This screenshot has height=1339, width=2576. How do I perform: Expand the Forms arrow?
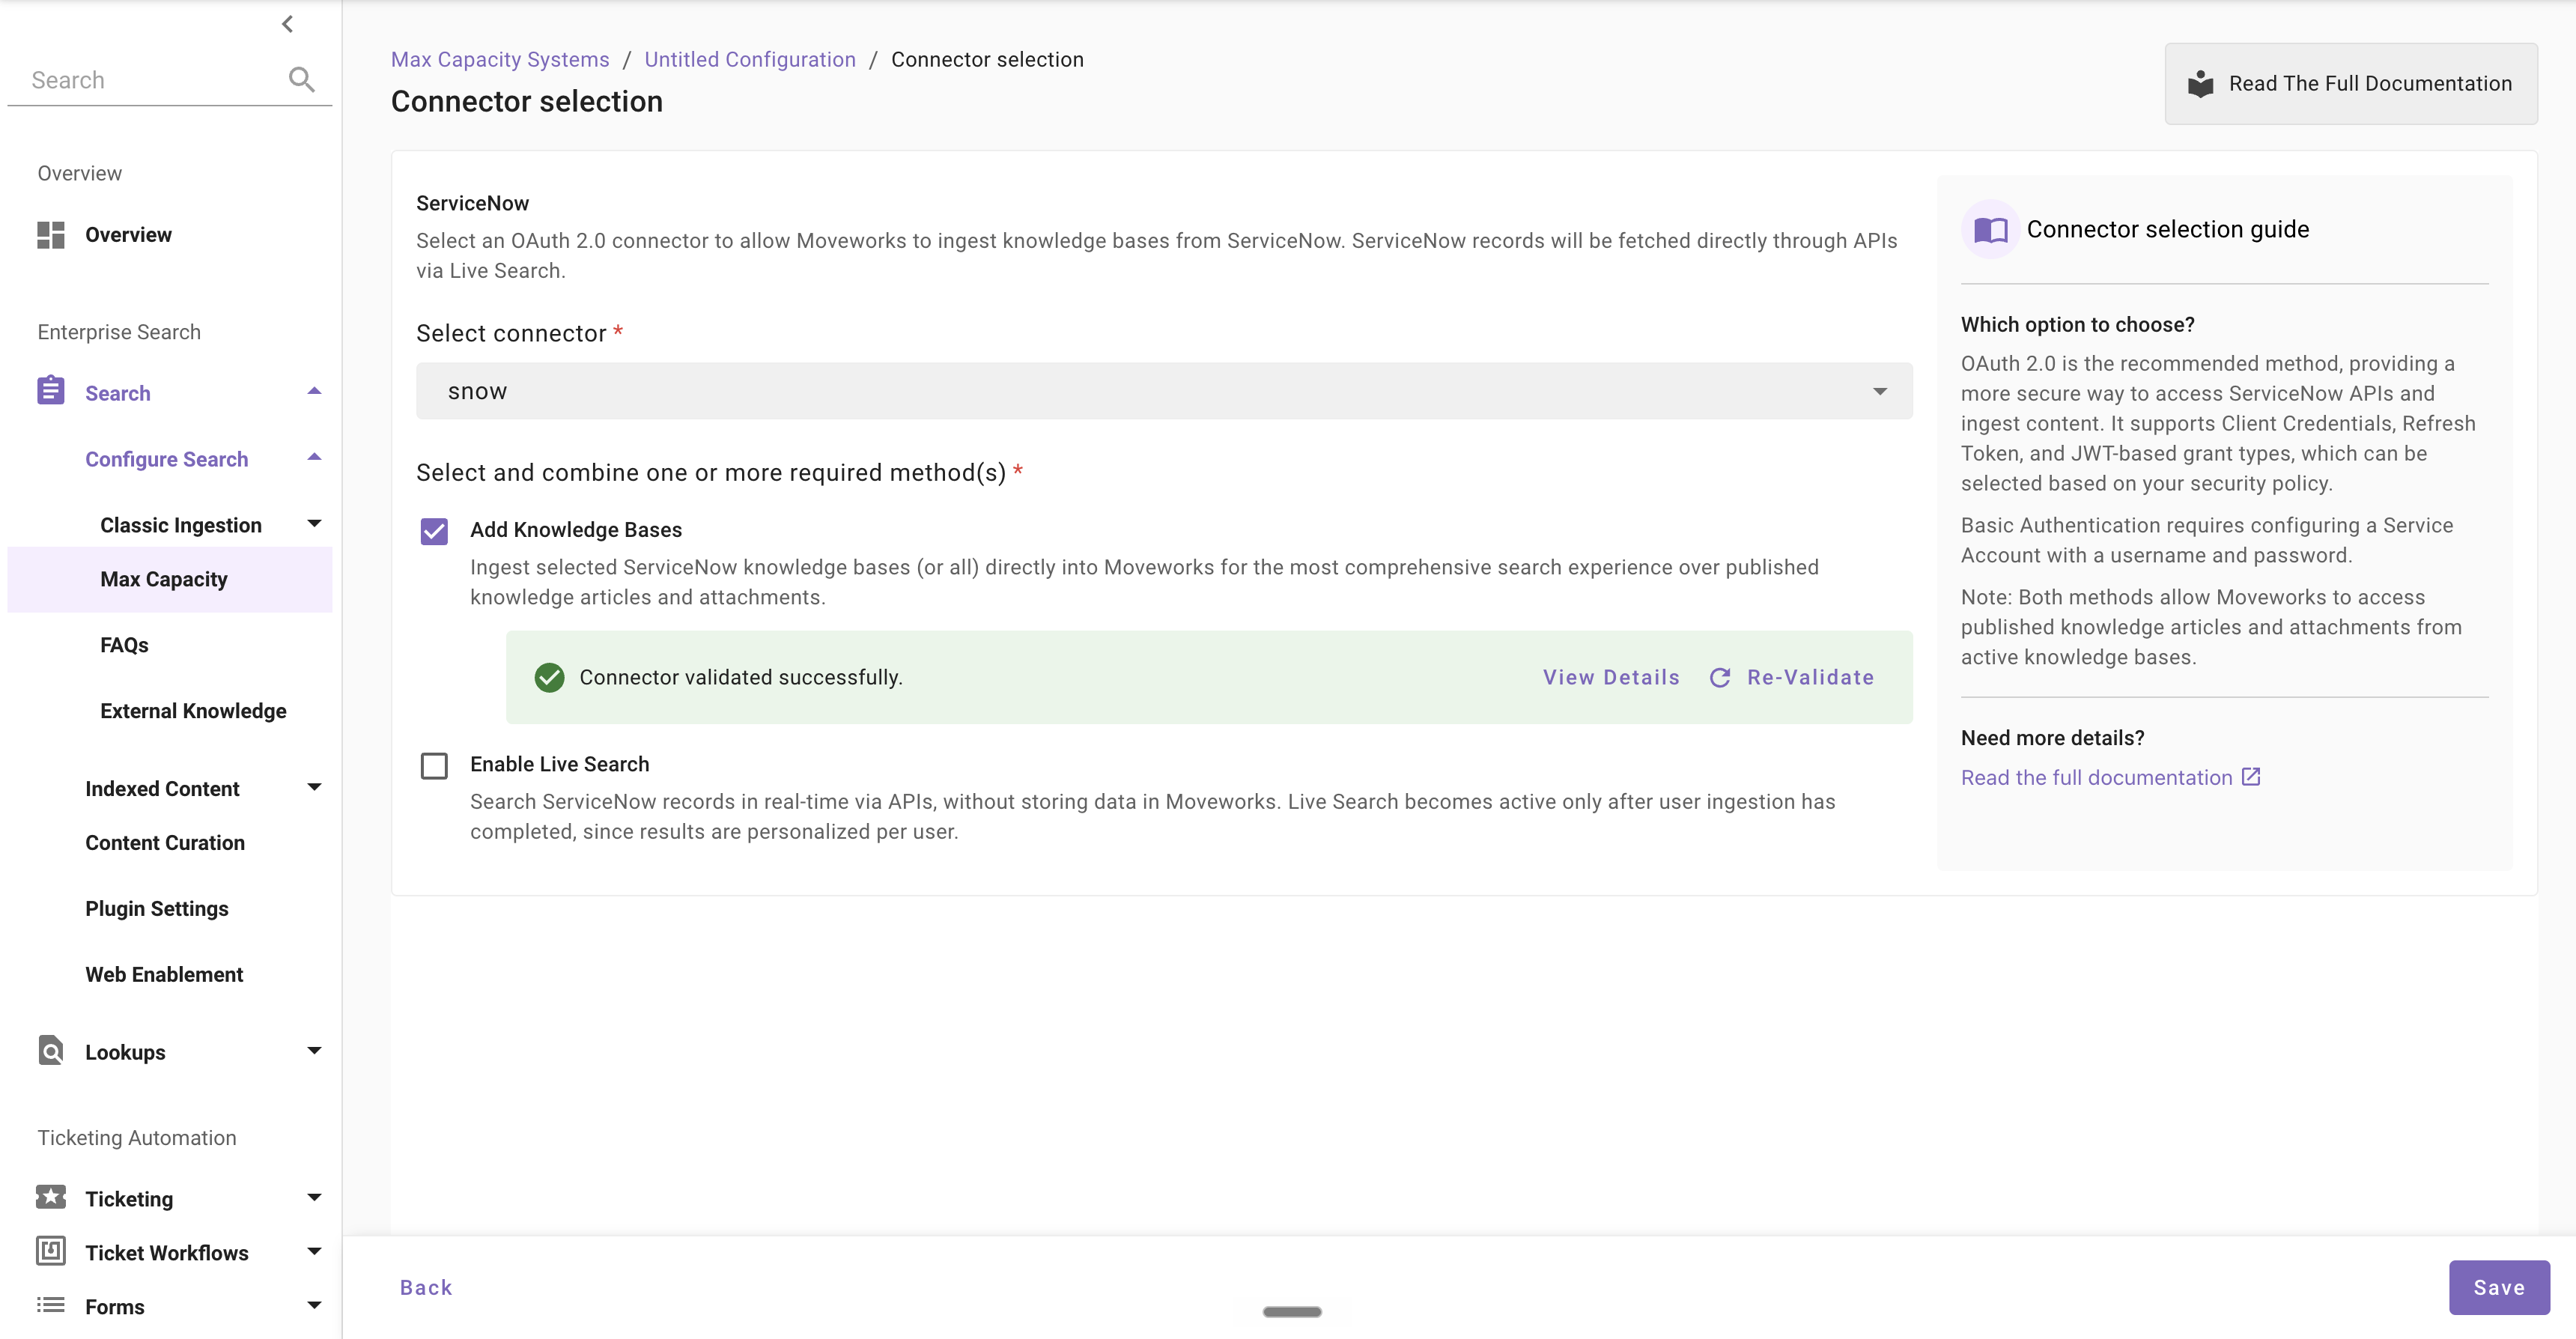point(314,1306)
